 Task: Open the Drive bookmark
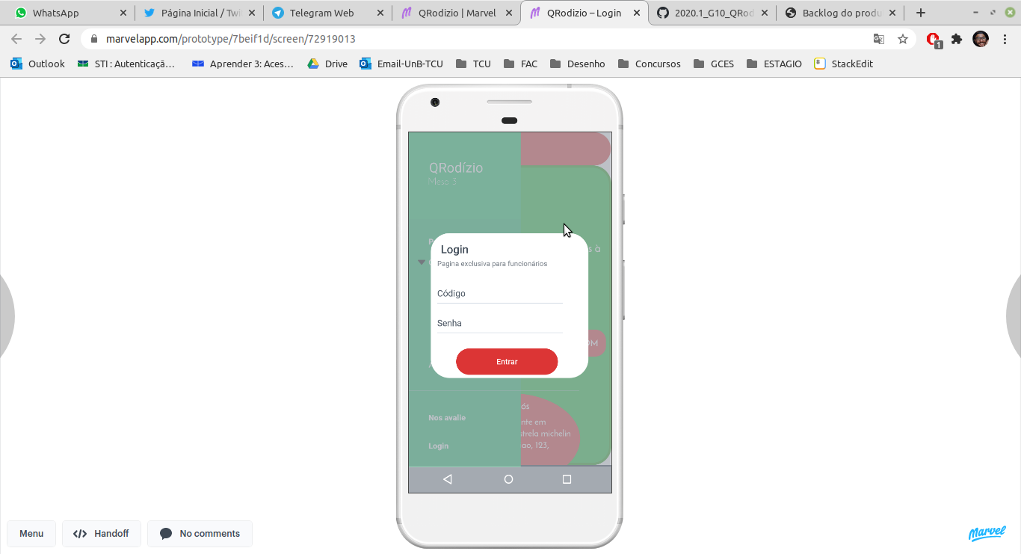tap(327, 64)
